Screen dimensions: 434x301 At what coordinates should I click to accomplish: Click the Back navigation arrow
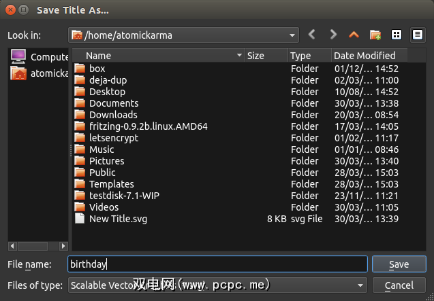pos(312,34)
